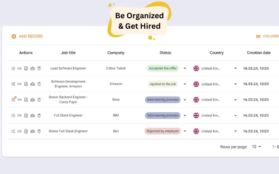Click the link icon for Lead Software Engineer
Screen dimensions: 279x174
(20, 68)
